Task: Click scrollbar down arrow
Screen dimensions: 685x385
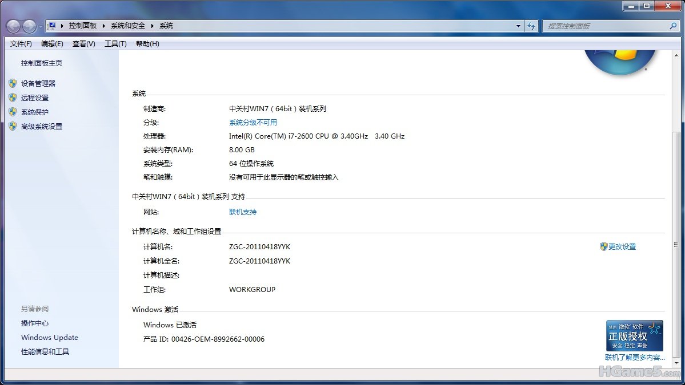Action: (676, 363)
